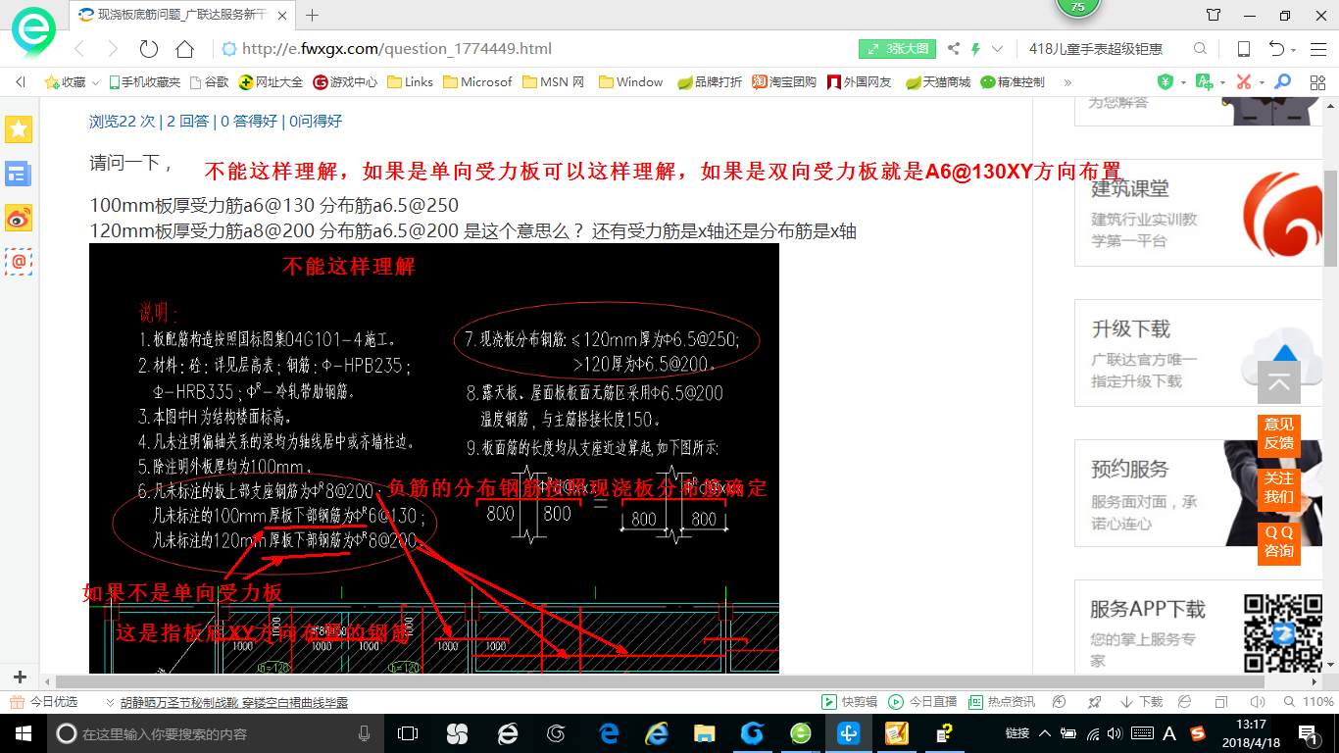Open the Links bookmark folder
Screen dimensions: 1339x753
click(410, 82)
